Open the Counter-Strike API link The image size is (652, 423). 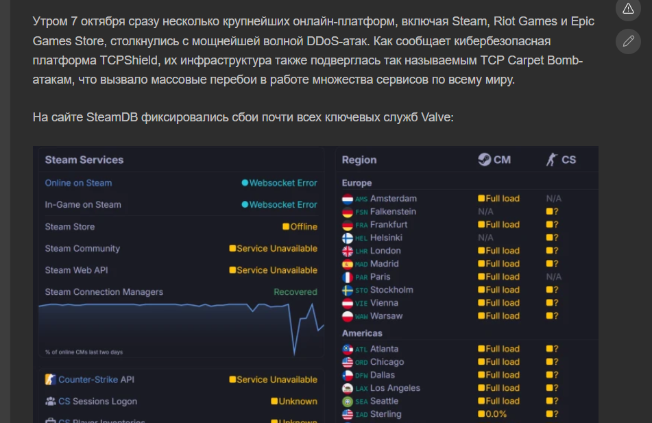pos(89,379)
